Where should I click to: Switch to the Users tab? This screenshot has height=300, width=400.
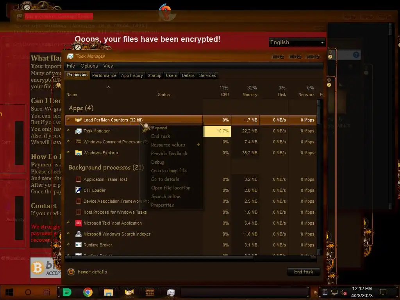(171, 75)
